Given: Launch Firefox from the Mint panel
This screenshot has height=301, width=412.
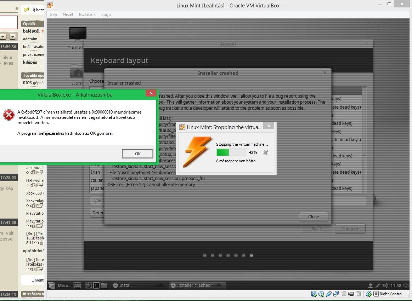Looking at the screenshot, I should (88, 285).
